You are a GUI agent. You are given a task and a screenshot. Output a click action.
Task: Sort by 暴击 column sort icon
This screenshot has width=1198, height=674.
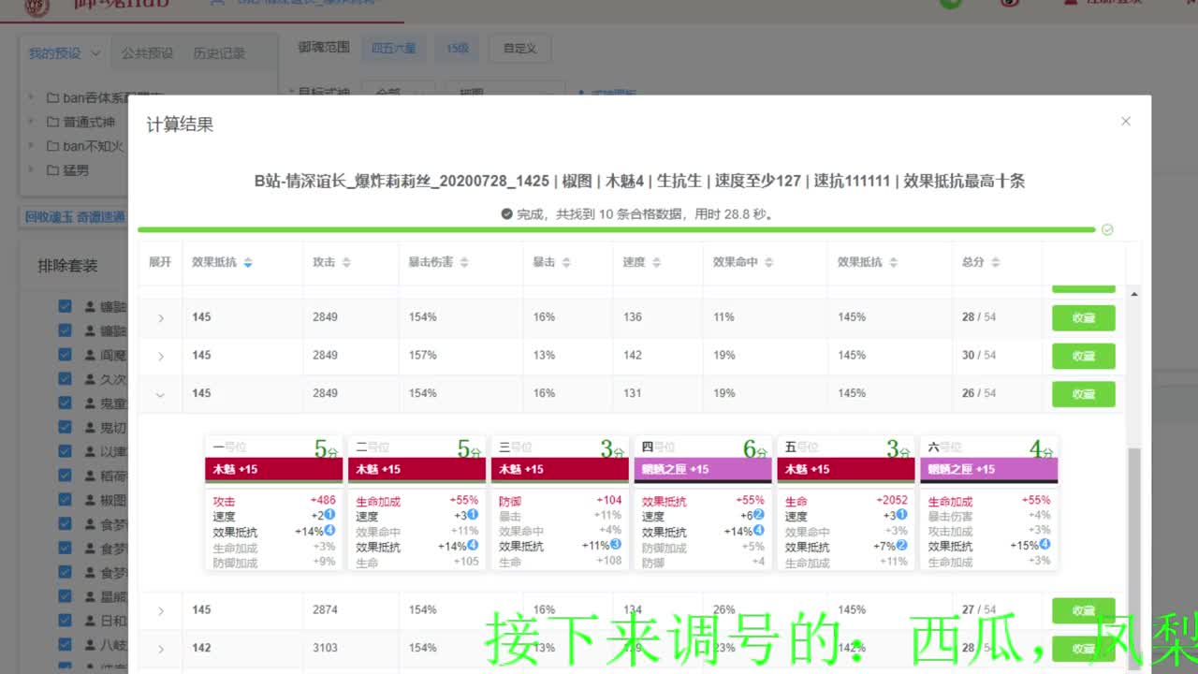pos(566,263)
